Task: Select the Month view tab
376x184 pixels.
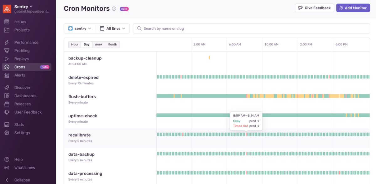Action: point(112,44)
